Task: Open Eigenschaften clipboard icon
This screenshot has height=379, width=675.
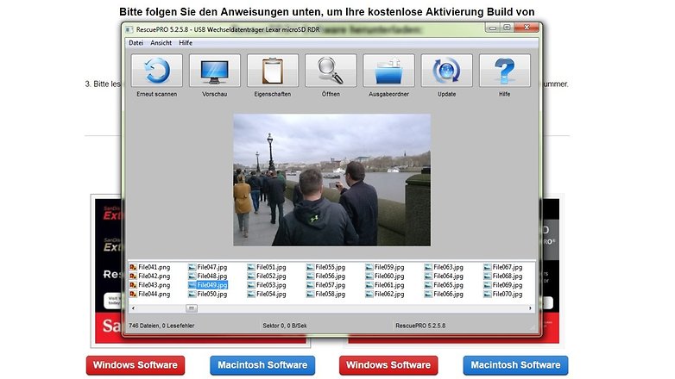Action: [273, 71]
